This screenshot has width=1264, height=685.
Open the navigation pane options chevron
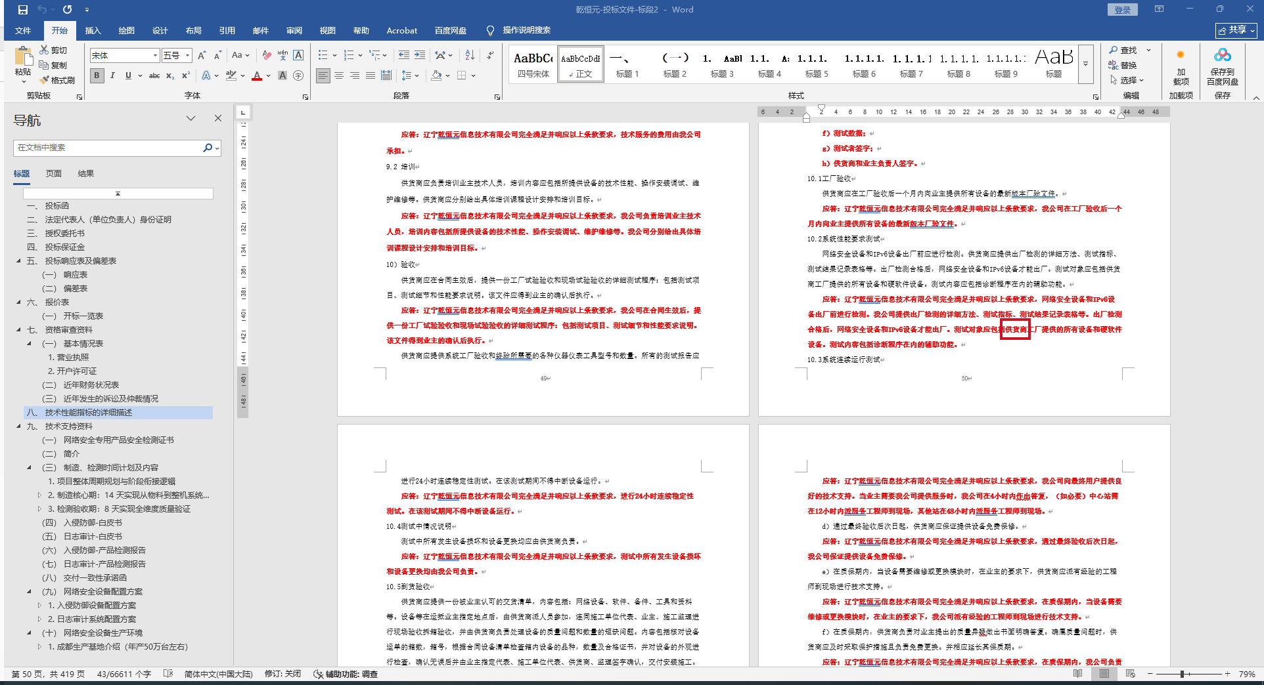(x=191, y=118)
